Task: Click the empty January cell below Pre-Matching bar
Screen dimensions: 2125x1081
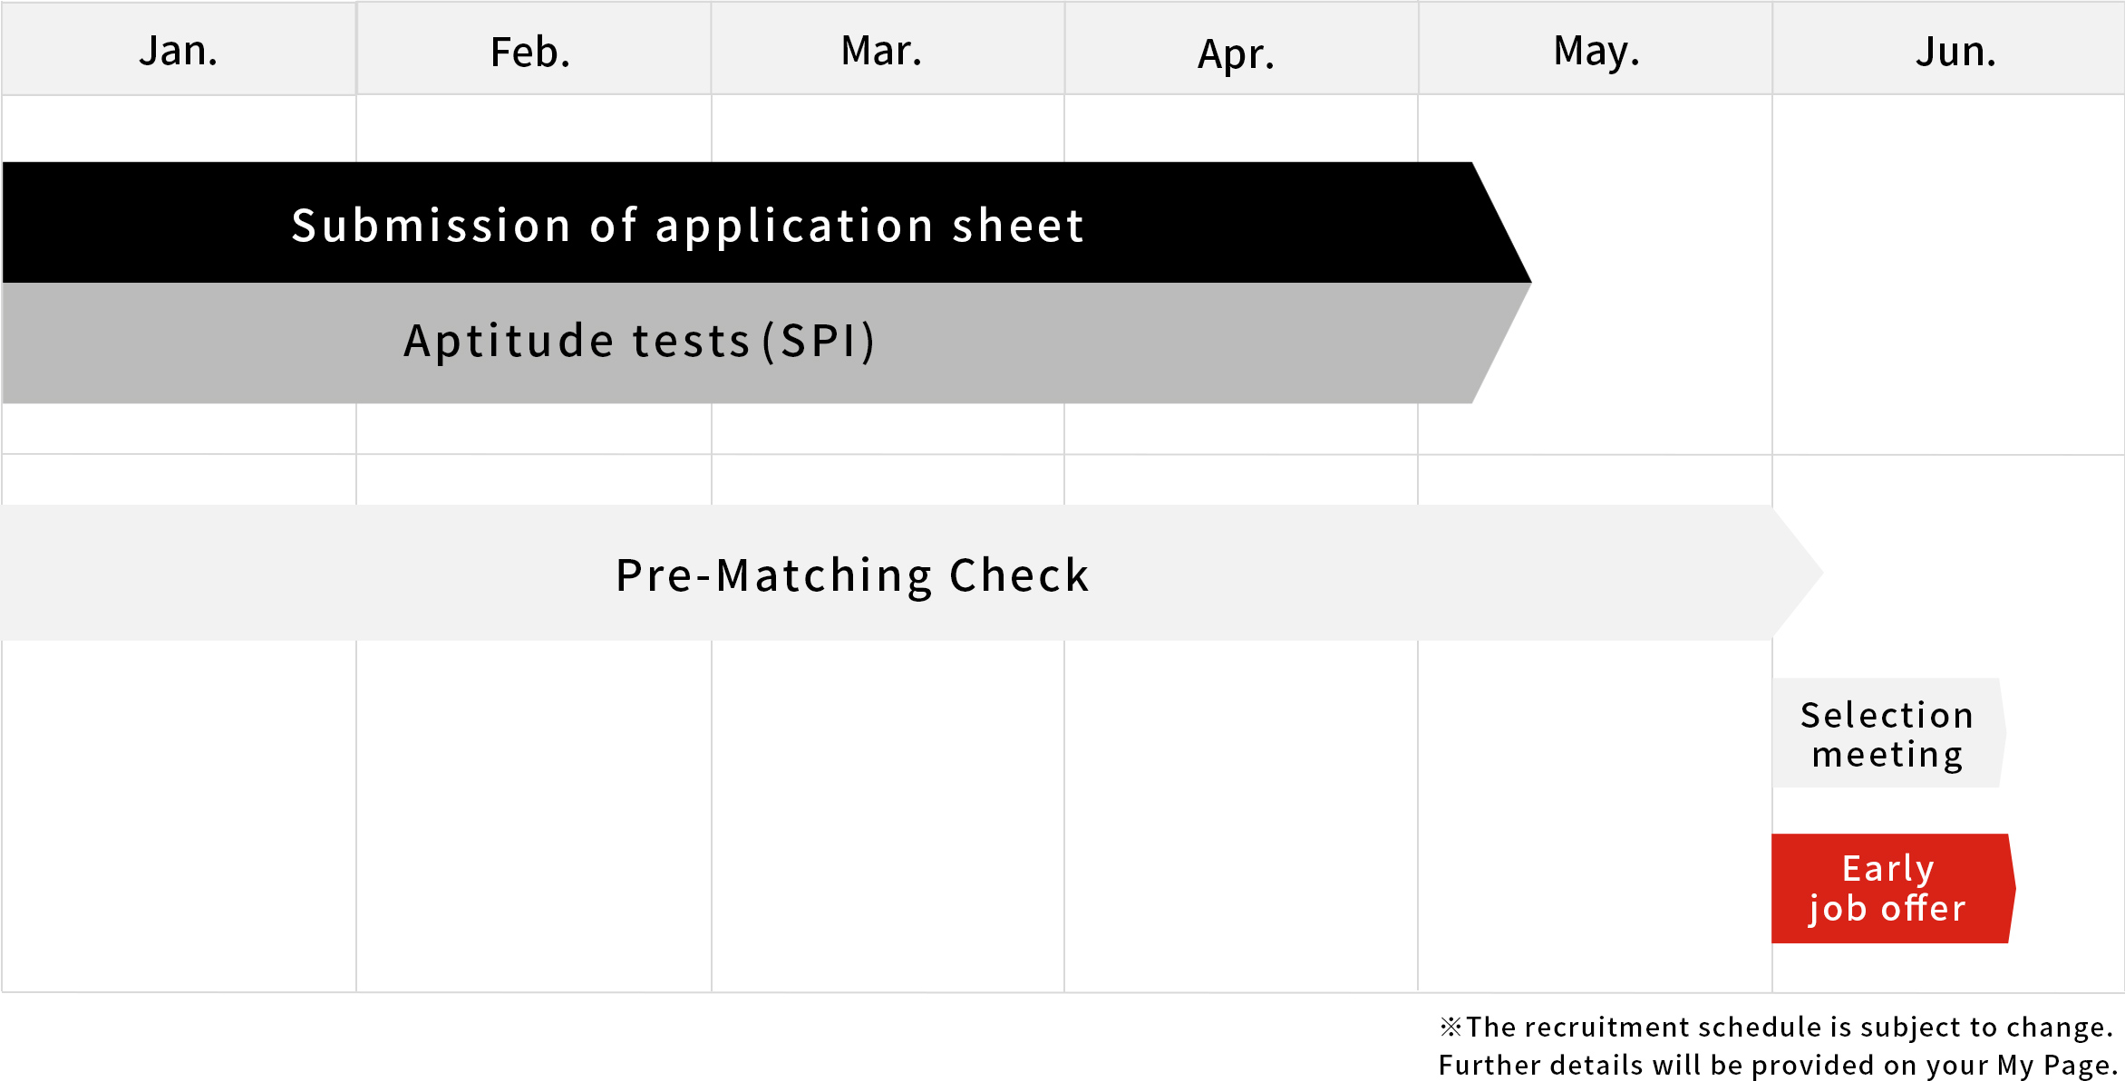Action: point(179,816)
